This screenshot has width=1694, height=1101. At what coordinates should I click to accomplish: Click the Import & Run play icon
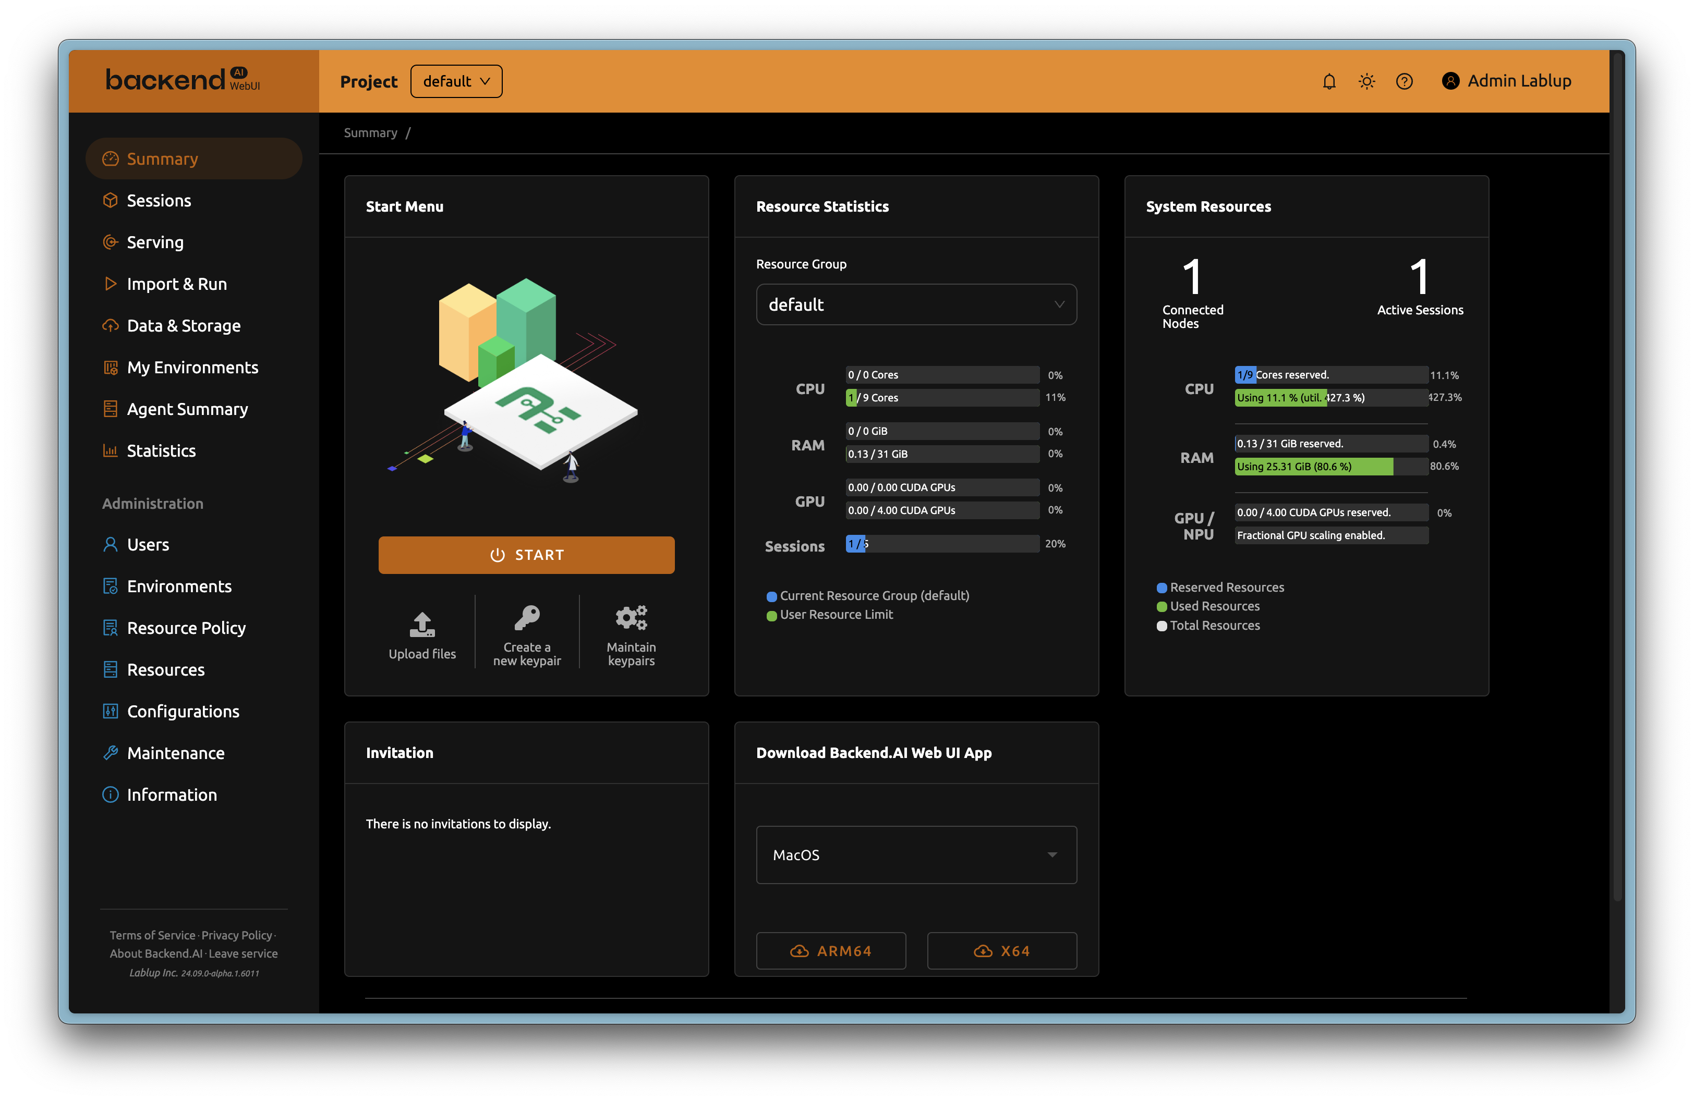[111, 284]
